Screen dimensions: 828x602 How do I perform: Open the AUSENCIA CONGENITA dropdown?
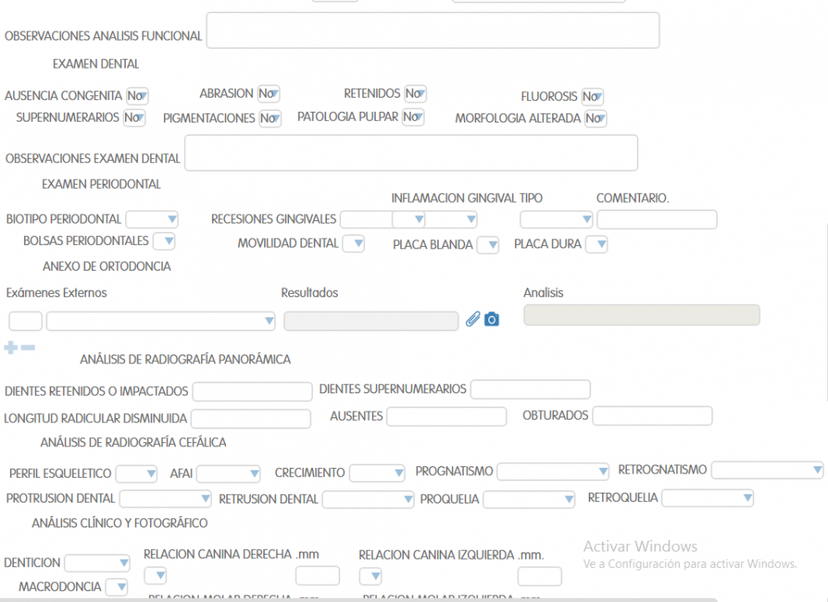click(x=137, y=96)
